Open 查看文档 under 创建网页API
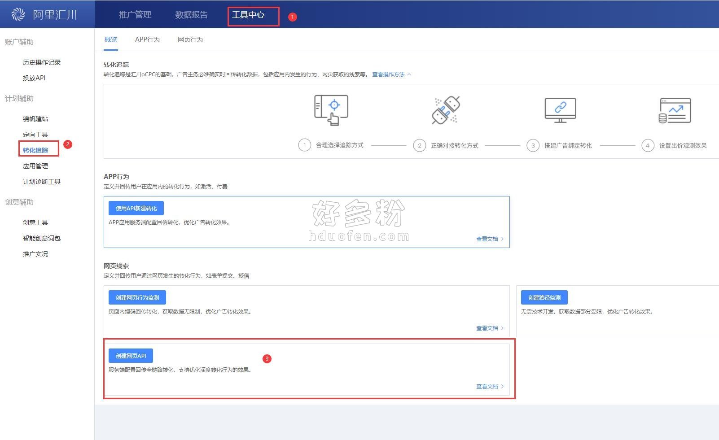The image size is (719, 440). click(x=490, y=387)
